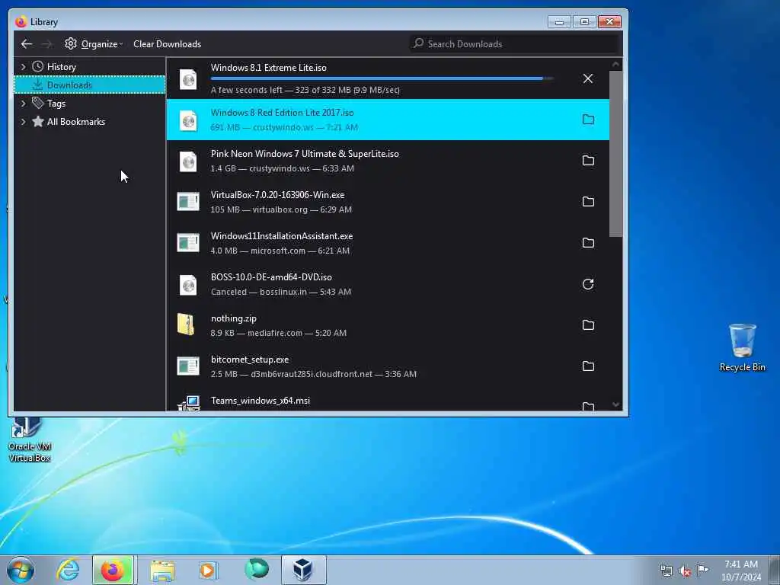Launch Internet Explorer from the taskbar
780x585 pixels.
coord(68,570)
